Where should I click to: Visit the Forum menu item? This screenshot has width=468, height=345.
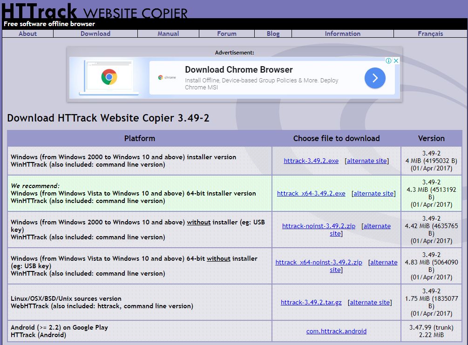click(x=227, y=34)
